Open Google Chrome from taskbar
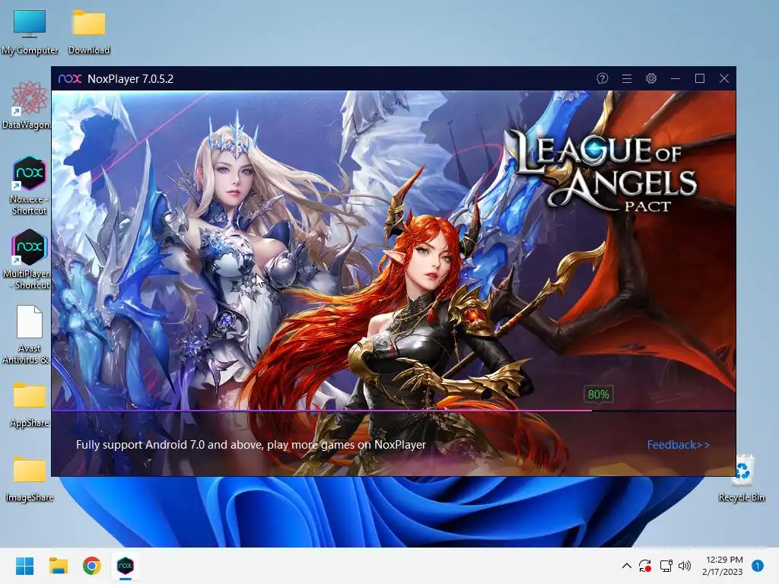 (92, 566)
